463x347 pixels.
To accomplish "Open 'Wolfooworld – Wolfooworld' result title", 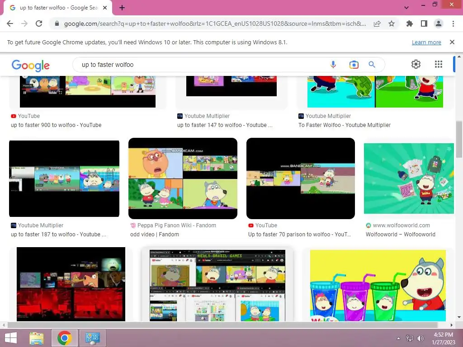I will tap(401, 234).
